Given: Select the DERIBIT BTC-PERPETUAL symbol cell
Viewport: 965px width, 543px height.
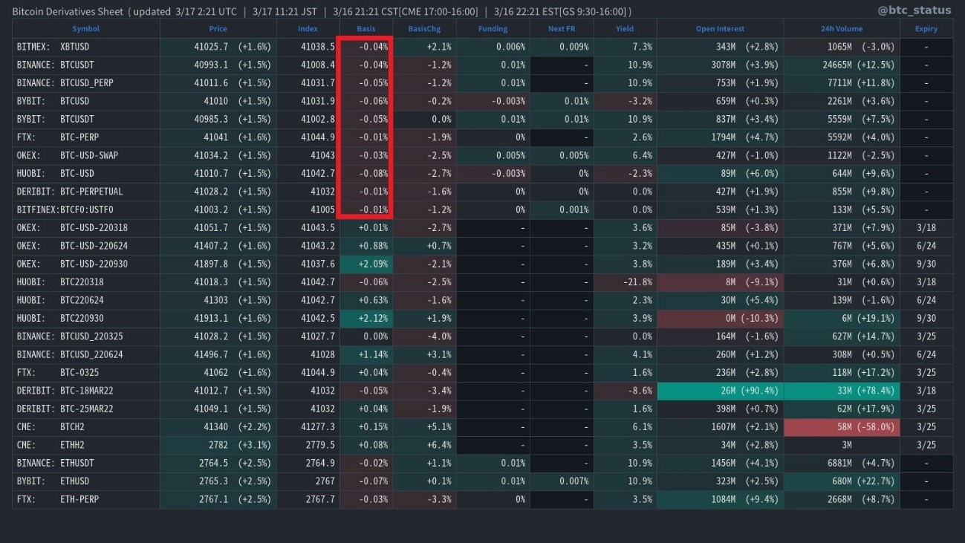Looking at the screenshot, I should point(86,192).
